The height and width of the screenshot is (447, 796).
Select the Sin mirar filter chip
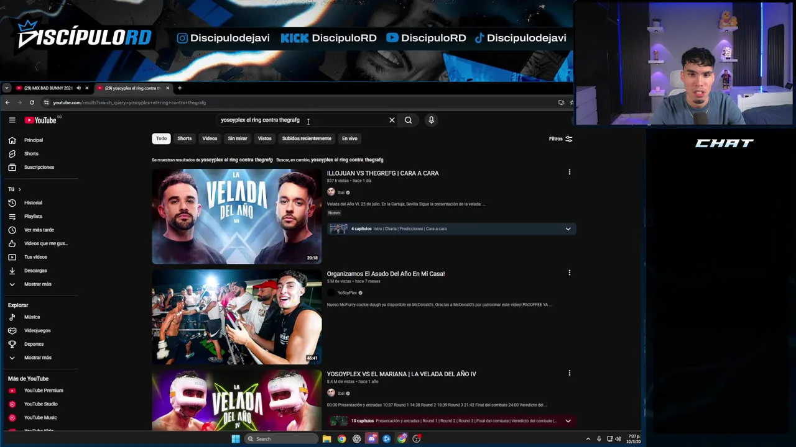pyautogui.click(x=238, y=138)
